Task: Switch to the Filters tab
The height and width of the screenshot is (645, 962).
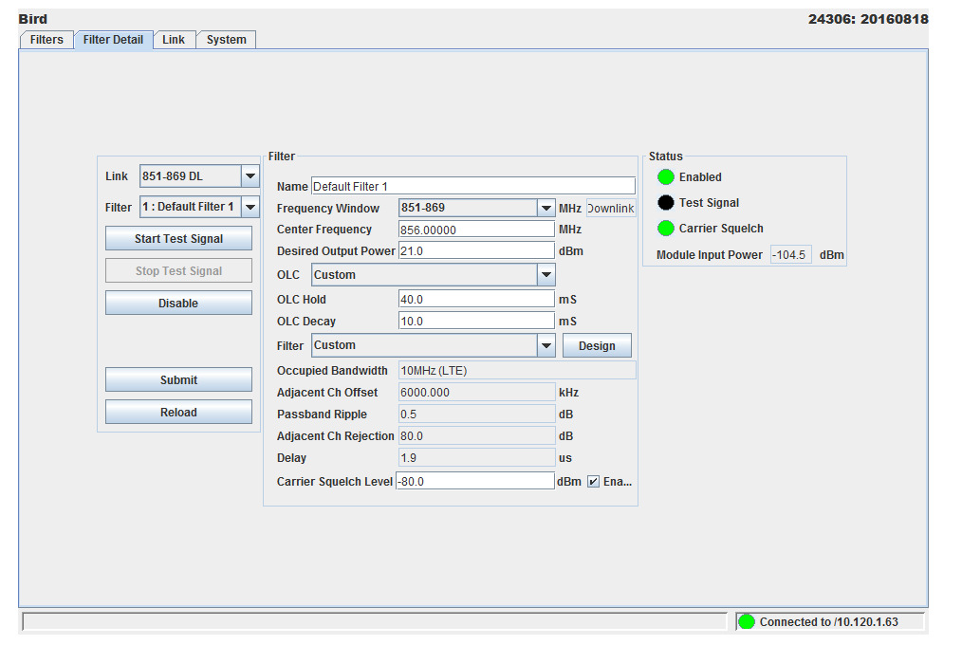Action: coord(46,40)
